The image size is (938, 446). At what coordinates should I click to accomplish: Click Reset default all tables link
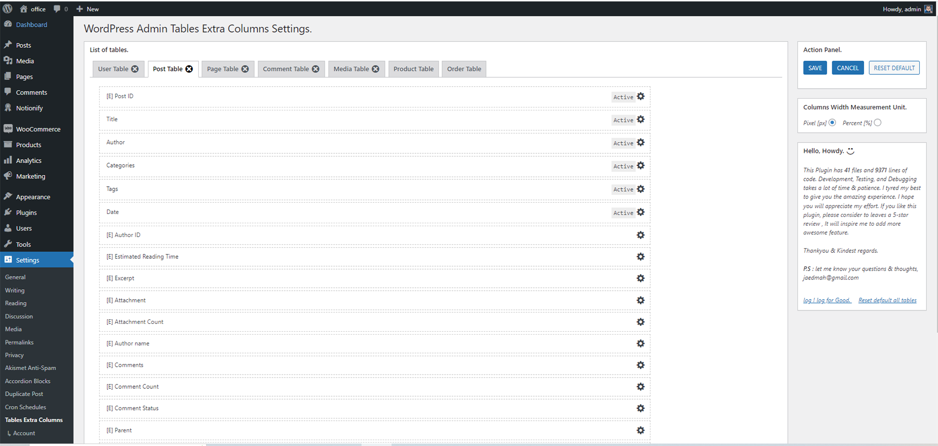tap(887, 300)
